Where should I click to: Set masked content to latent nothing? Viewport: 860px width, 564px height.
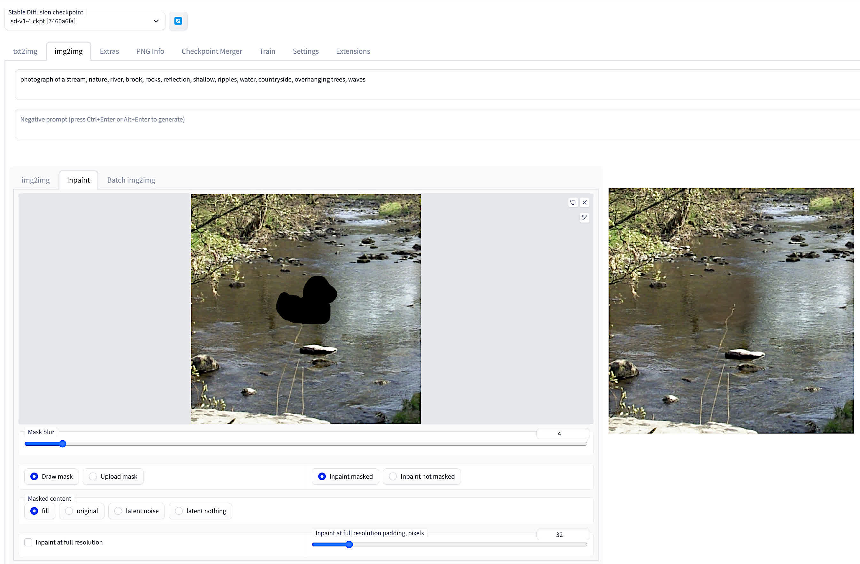[201, 511]
